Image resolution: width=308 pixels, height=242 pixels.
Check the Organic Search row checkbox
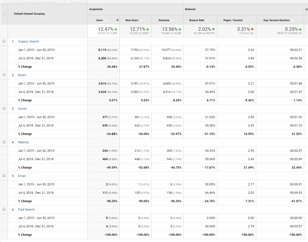4,41
